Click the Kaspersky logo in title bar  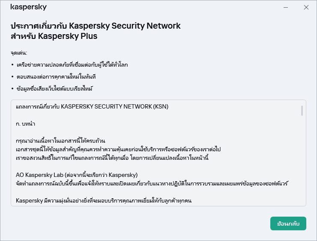29,7
